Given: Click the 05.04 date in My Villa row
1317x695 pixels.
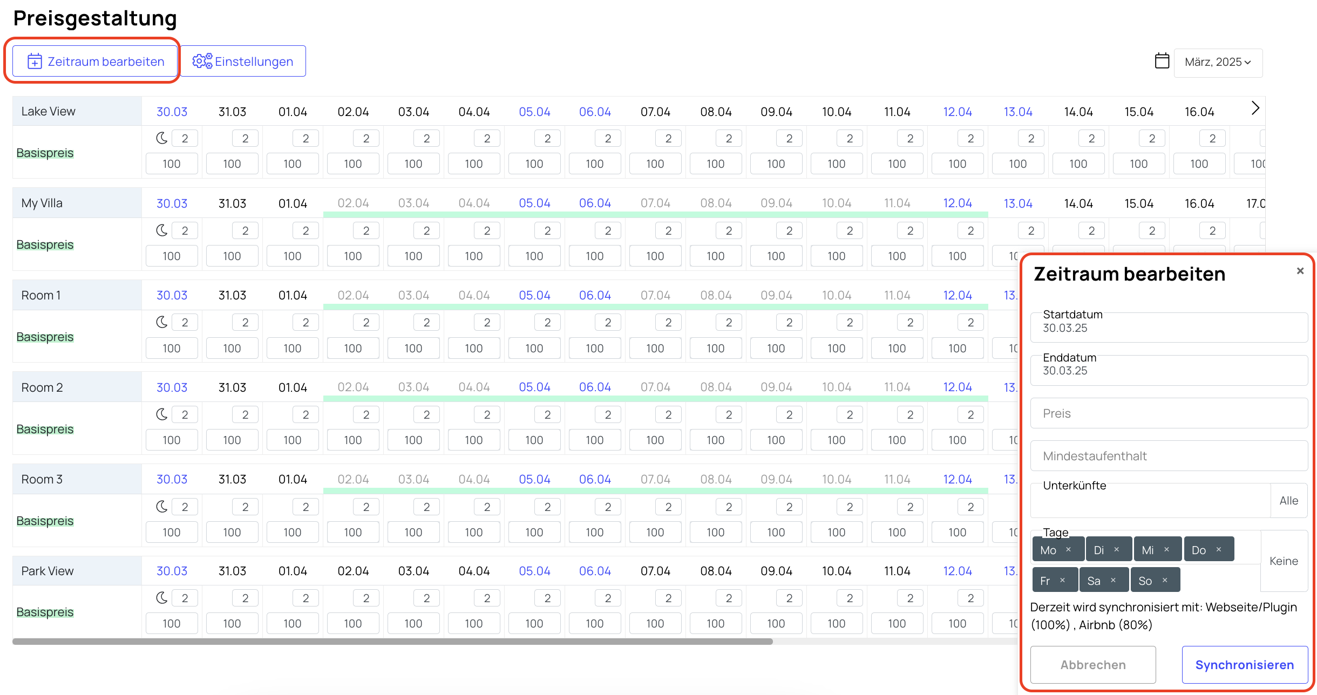Looking at the screenshot, I should 534,203.
